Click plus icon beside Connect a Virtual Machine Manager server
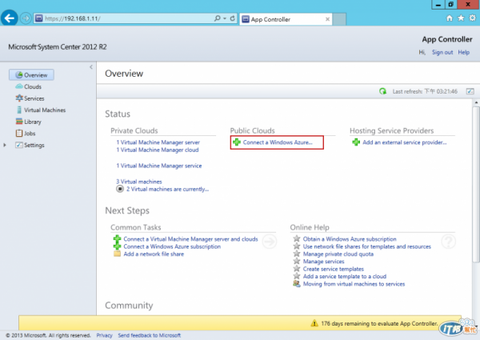The width and height of the screenshot is (480, 340). point(117,238)
